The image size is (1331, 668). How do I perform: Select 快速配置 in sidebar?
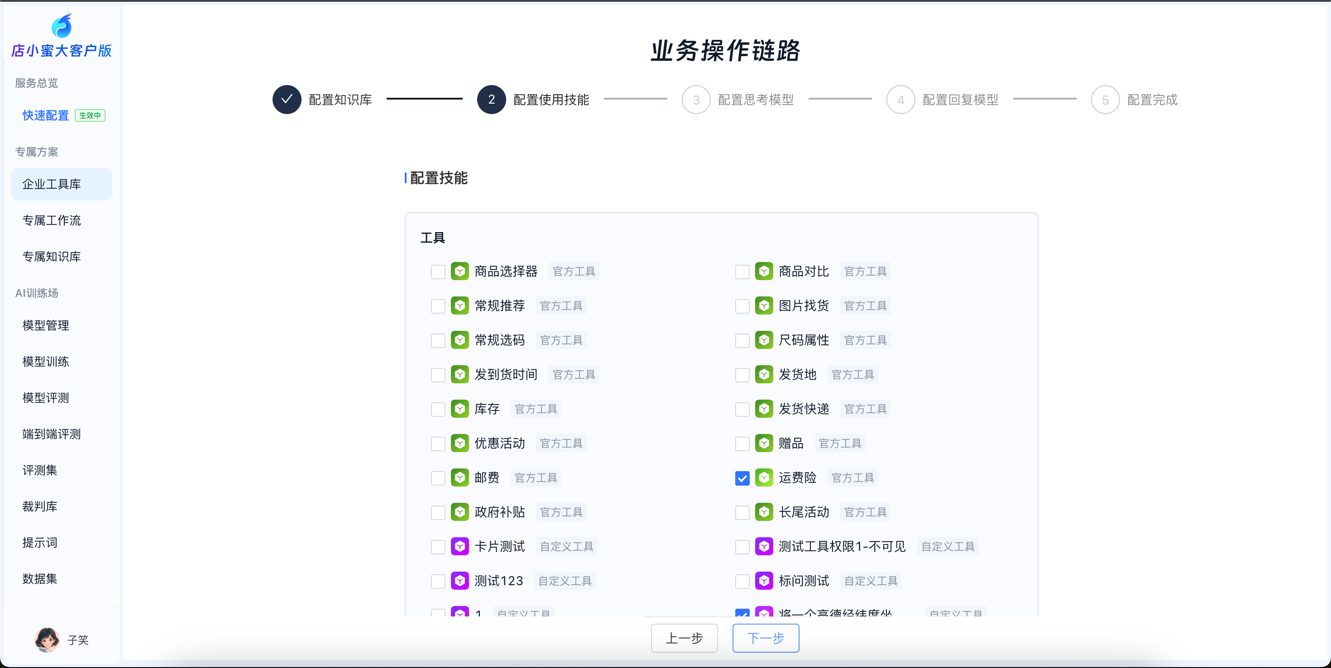click(45, 115)
